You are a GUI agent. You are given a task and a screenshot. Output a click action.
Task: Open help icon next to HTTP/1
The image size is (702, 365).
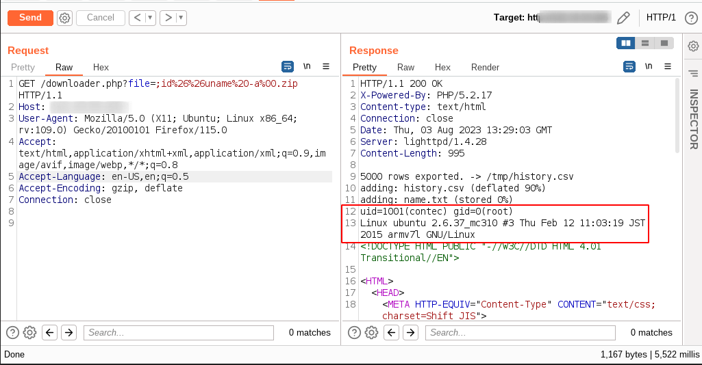point(691,18)
